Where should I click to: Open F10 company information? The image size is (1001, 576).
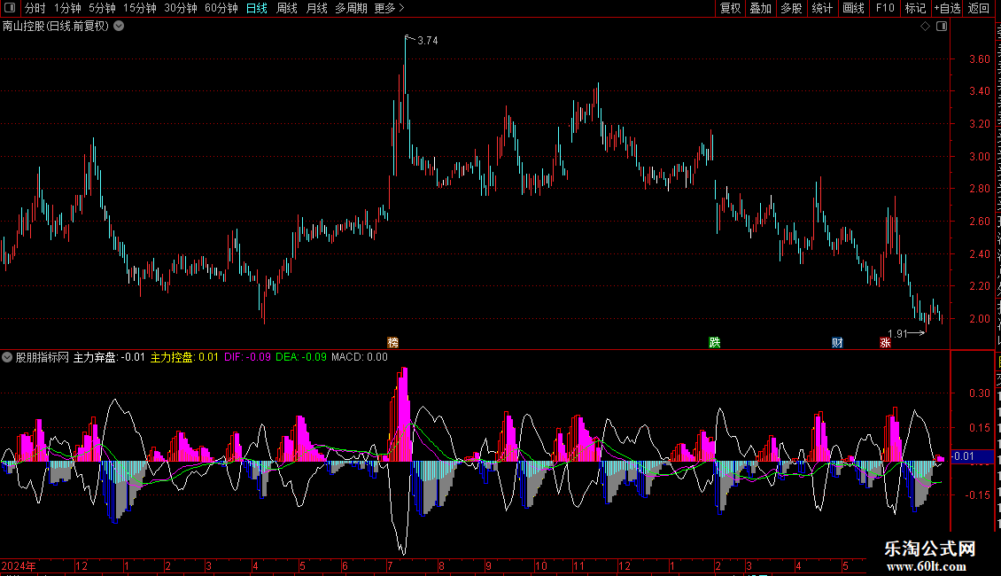(885, 8)
